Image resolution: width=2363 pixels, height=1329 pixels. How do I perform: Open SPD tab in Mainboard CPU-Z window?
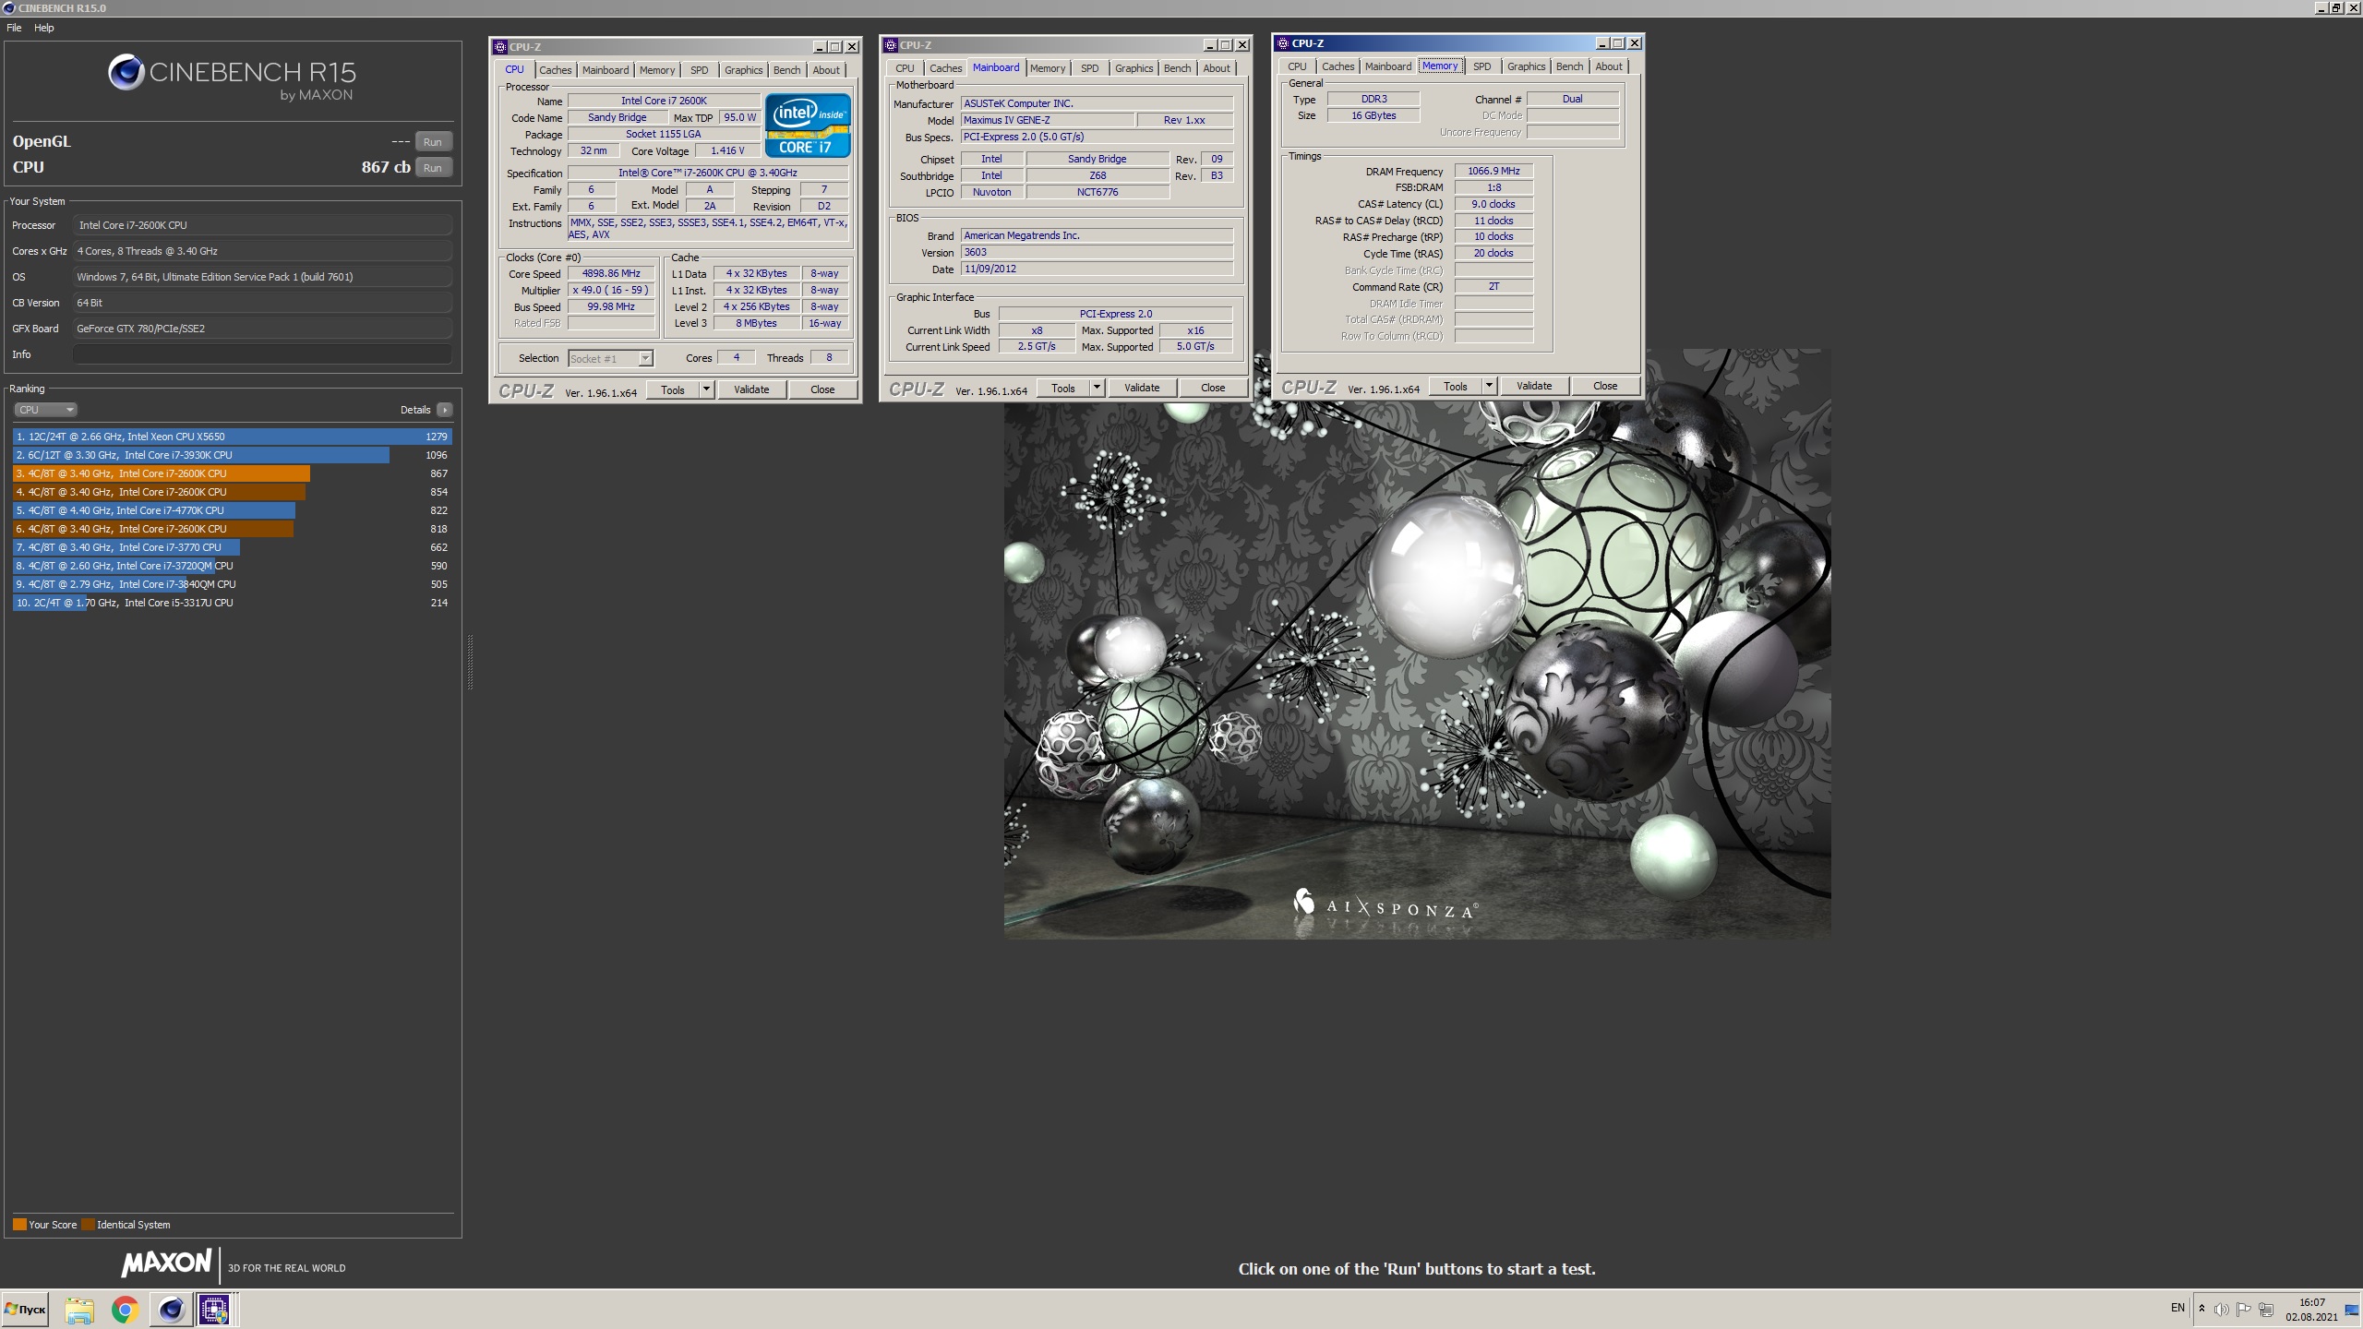(x=1090, y=68)
